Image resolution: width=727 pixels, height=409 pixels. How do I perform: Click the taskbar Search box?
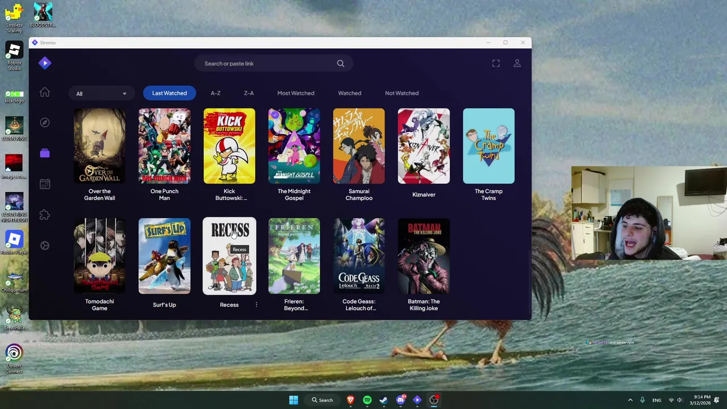pyautogui.click(x=322, y=400)
